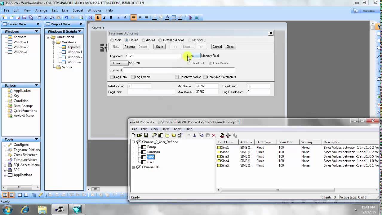
Task: Click the Restore button in Tagname Dictionary
Action: [129, 47]
